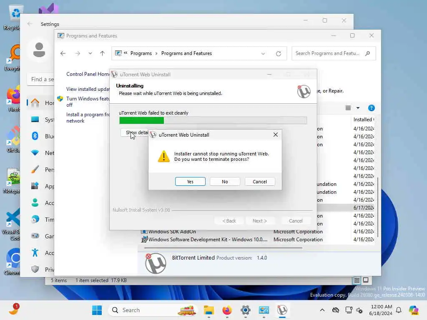Image resolution: width=427 pixels, height=320 pixels.
Task: Open Time and language in Settings sidebar
Action: click(x=41, y=219)
